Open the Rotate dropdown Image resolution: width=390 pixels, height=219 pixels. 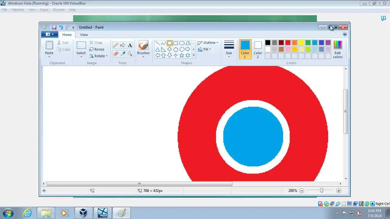[x=98, y=56]
